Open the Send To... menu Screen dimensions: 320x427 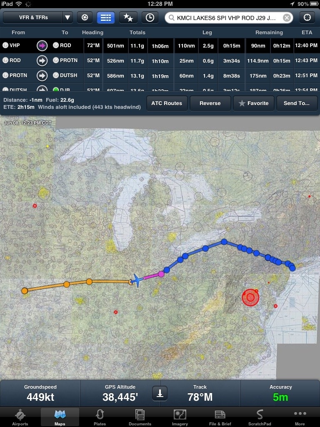(296, 103)
